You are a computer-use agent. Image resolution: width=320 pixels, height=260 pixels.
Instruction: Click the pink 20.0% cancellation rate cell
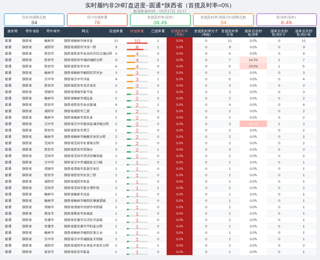253,66
